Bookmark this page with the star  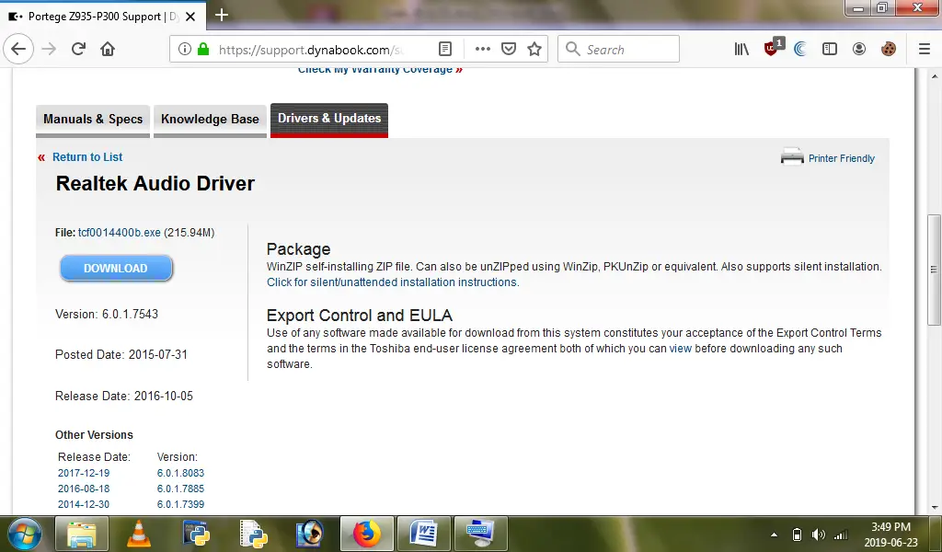click(x=534, y=50)
